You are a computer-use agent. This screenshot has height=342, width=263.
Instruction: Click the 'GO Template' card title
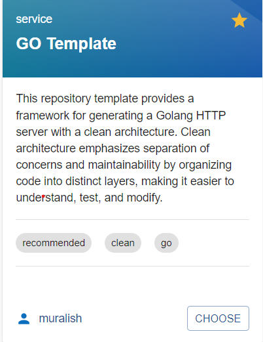(66, 43)
